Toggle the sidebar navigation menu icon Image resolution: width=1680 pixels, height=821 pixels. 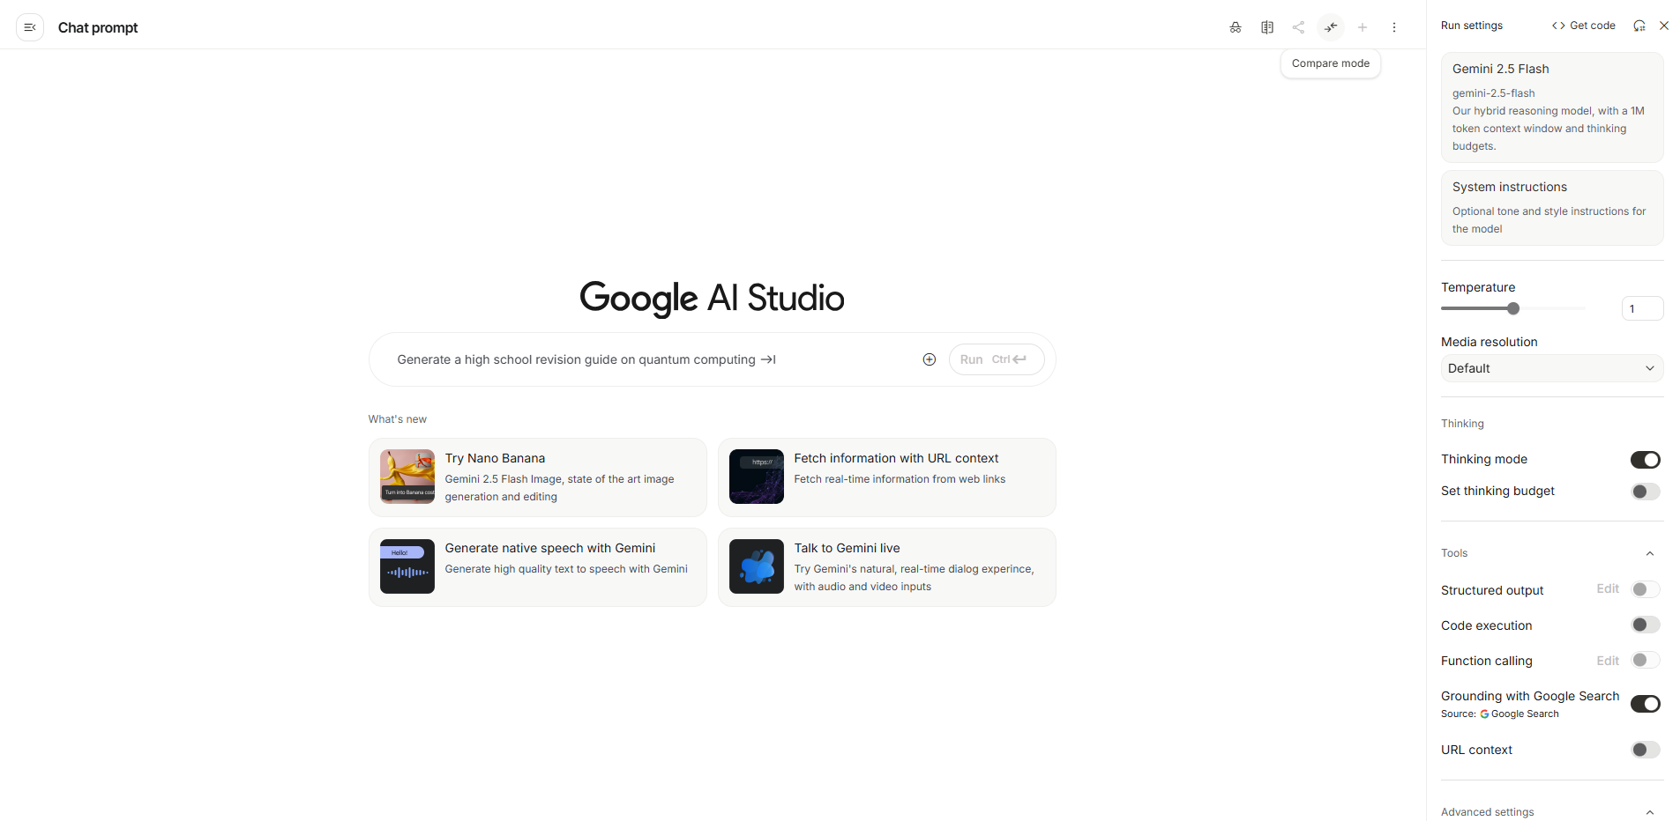coord(29,27)
